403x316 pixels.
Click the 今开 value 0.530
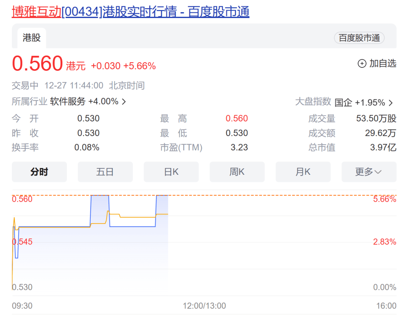coord(88,118)
